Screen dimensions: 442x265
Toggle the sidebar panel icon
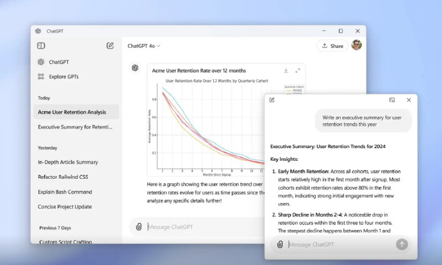point(41,45)
